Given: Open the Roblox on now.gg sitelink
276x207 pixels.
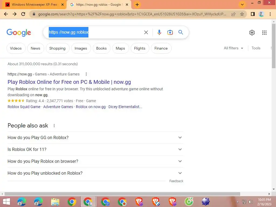Looking at the screenshot, I should [x=91, y=107].
